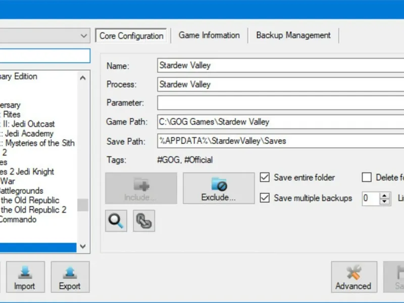Toggle the Save entire folder checkbox
404x303 pixels.
point(265,177)
